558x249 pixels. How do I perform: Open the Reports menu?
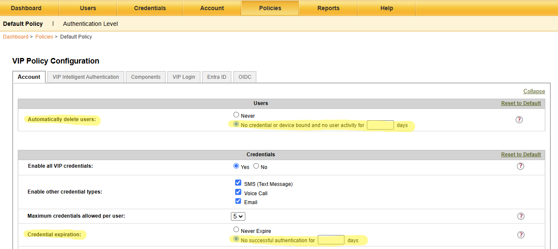click(x=328, y=8)
